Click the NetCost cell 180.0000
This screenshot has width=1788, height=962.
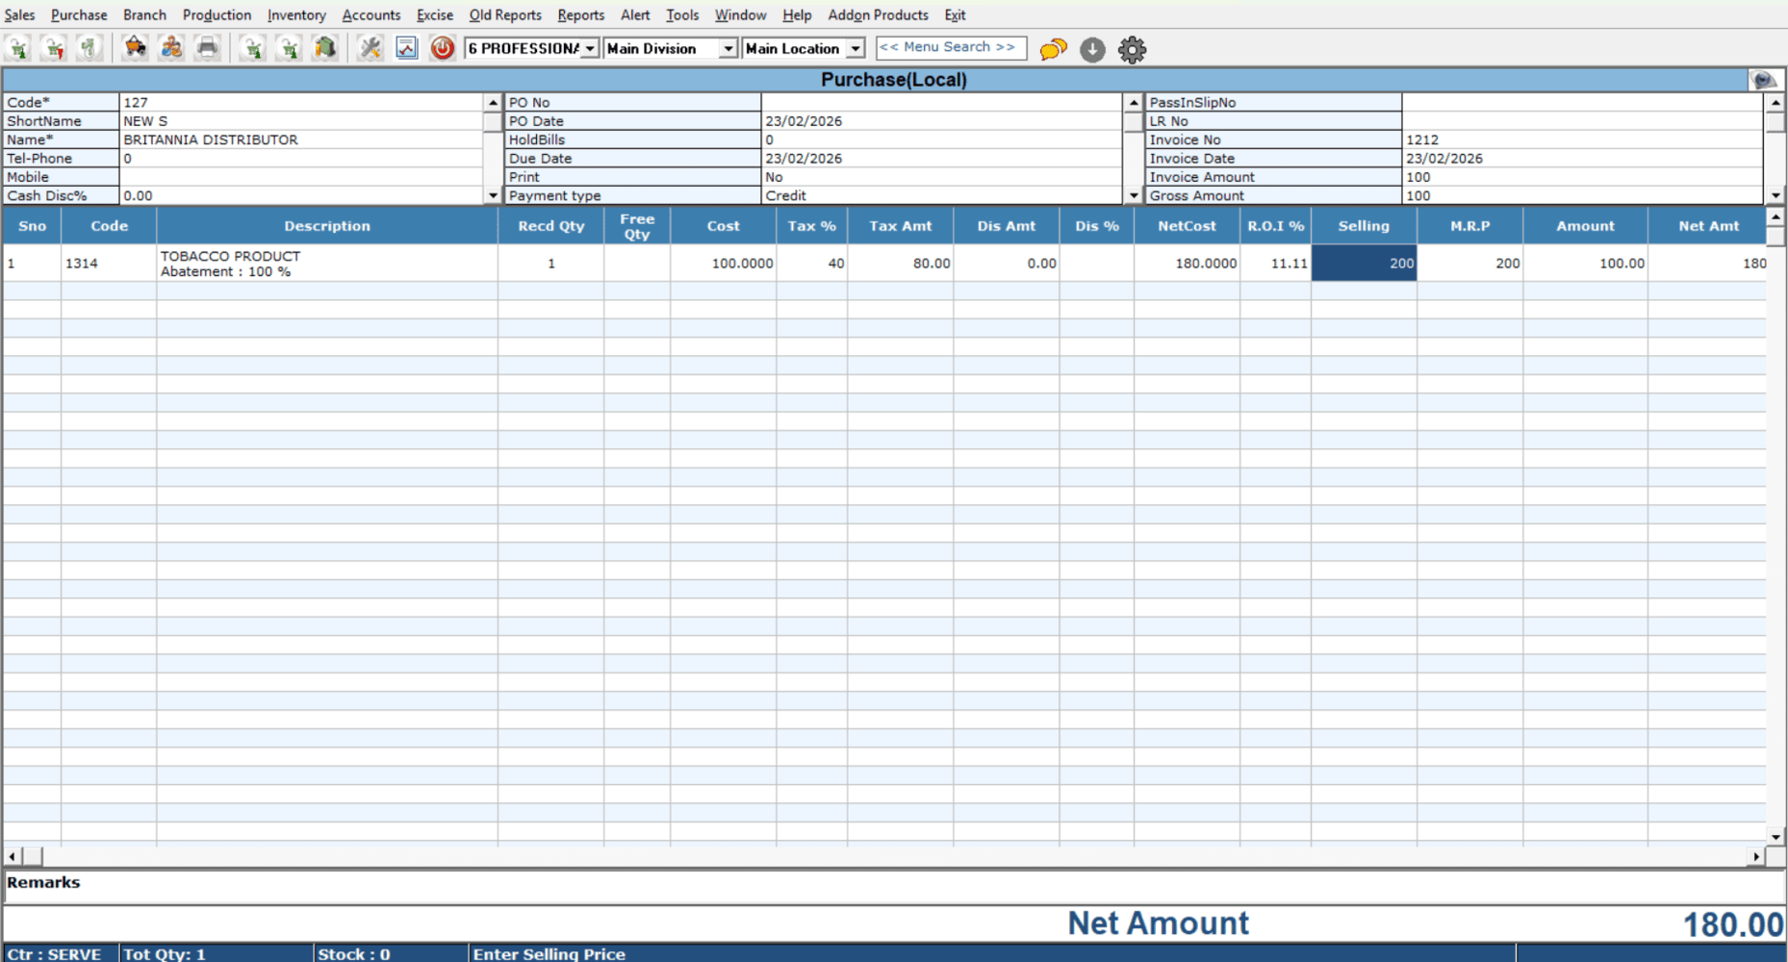(1187, 264)
